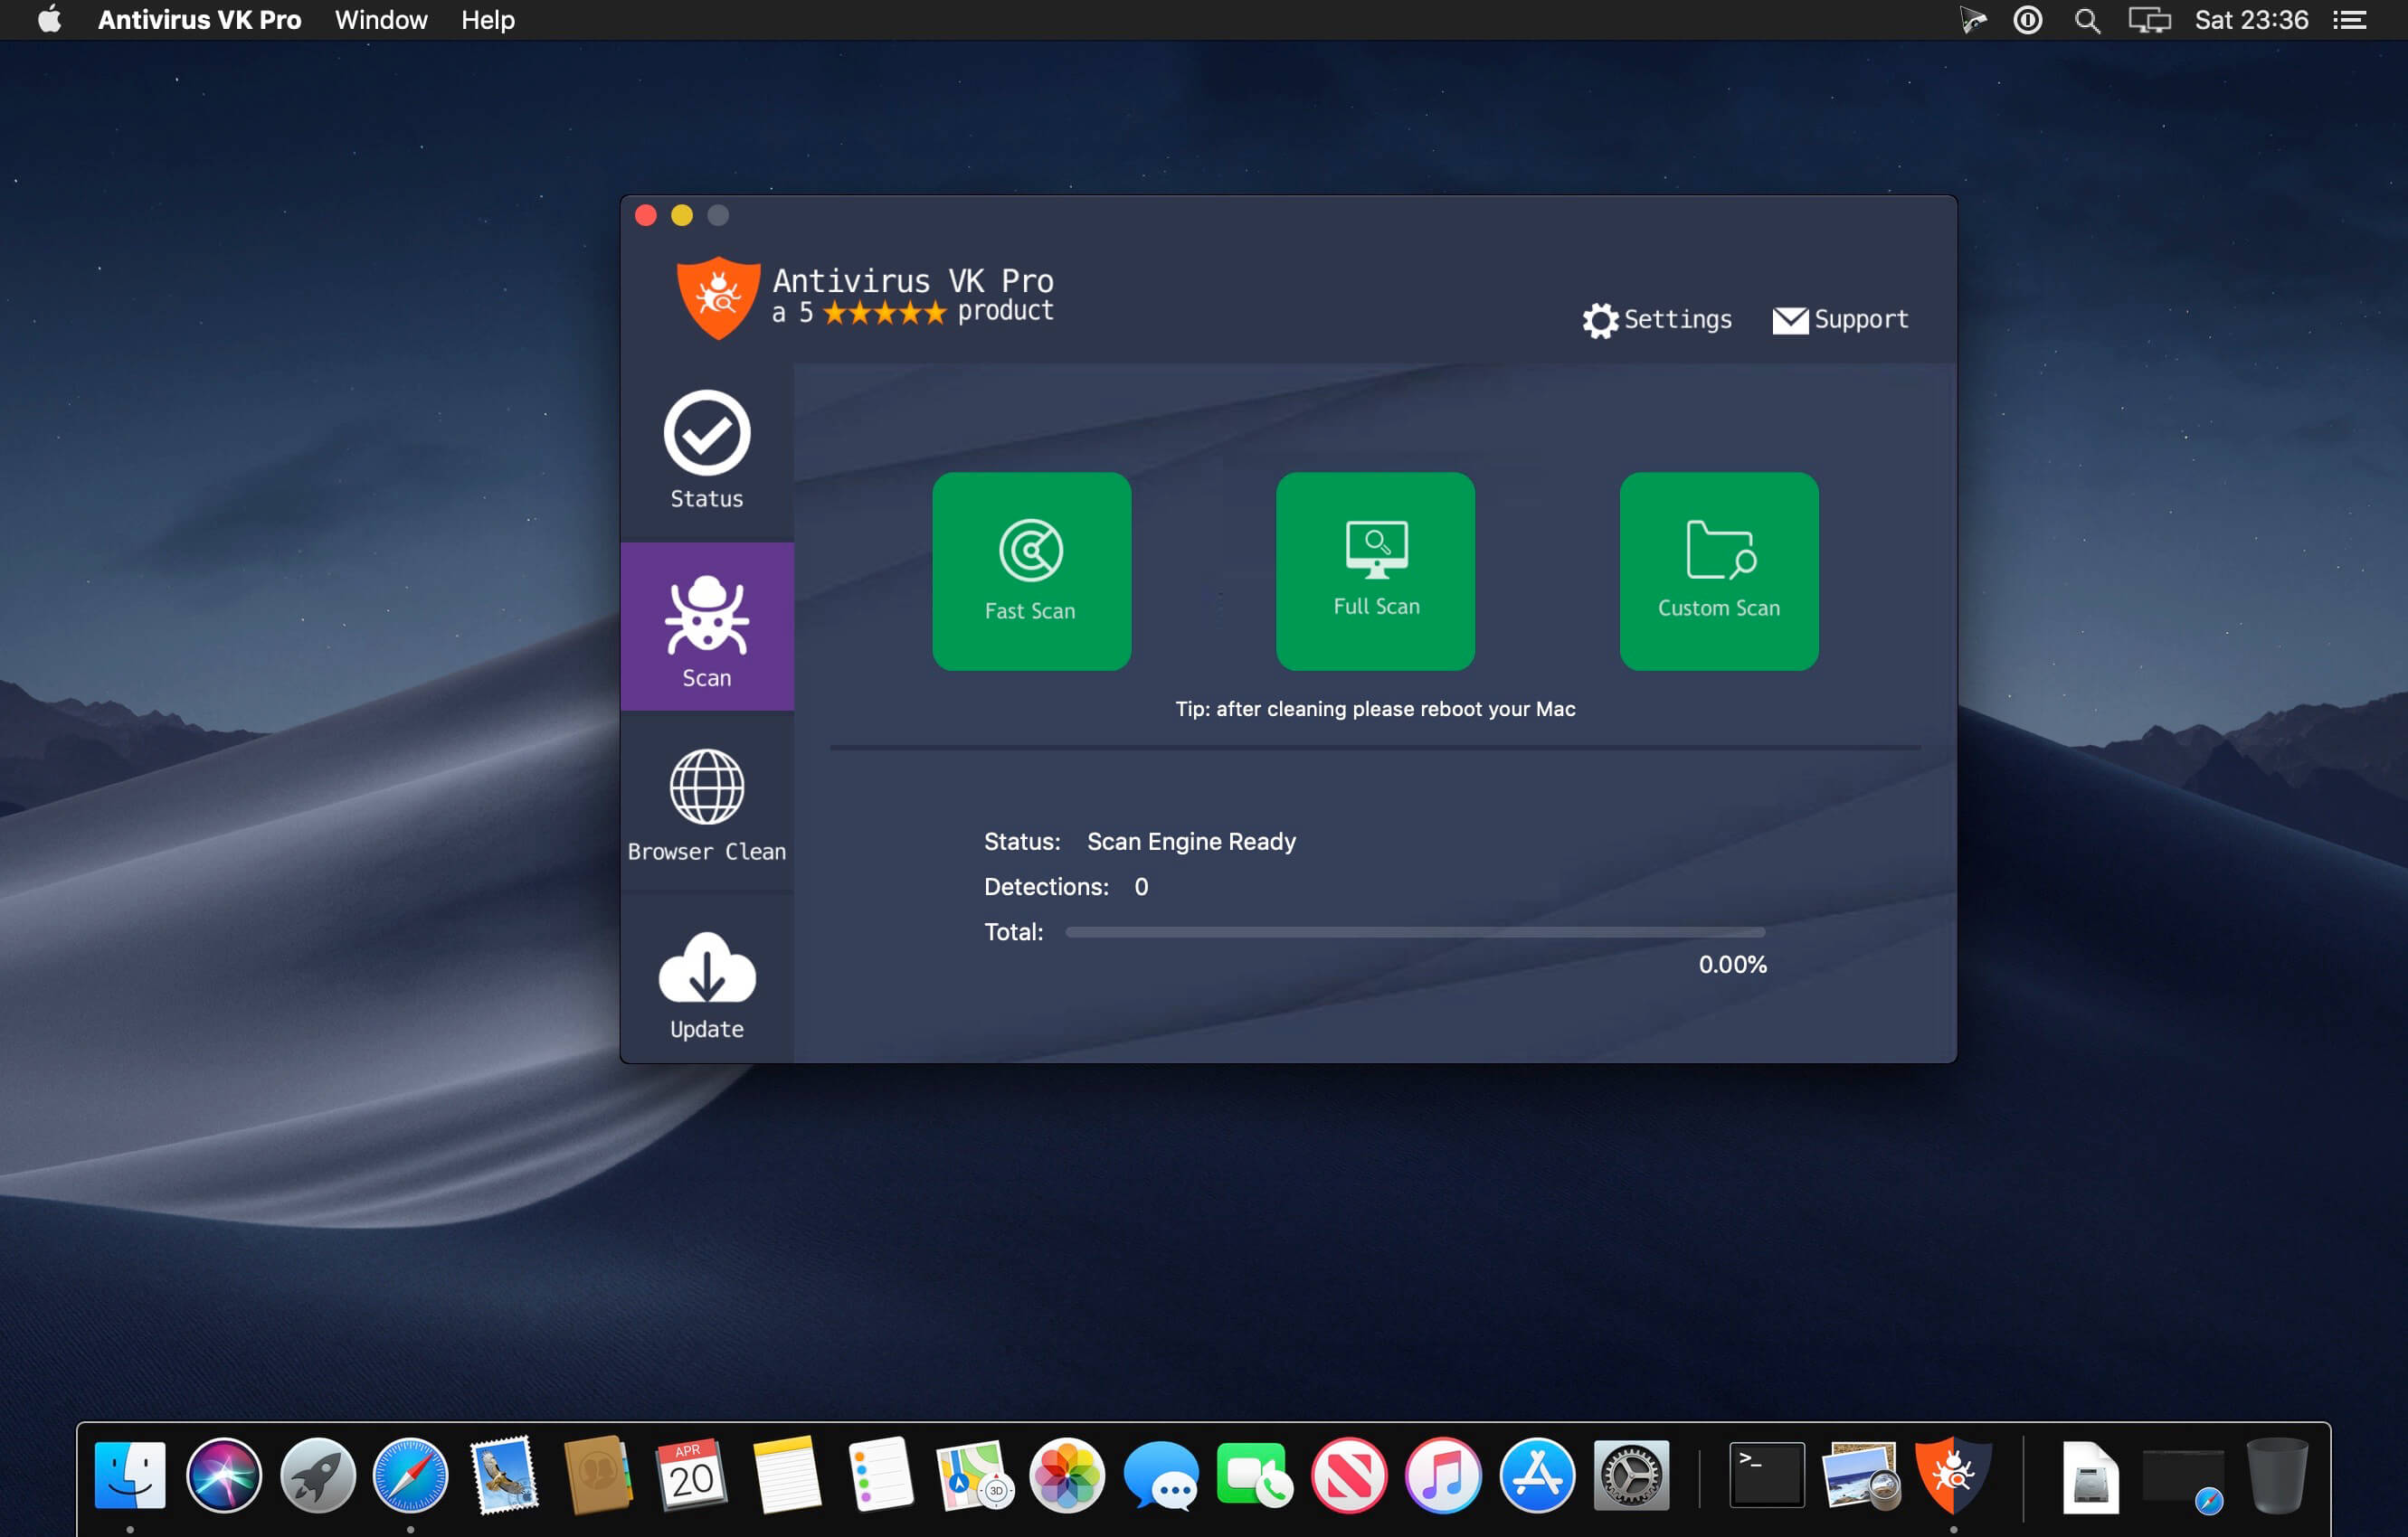Viewport: 2408px width, 1537px height.
Task: Open Support with the envelope icon
Action: pos(1840,320)
